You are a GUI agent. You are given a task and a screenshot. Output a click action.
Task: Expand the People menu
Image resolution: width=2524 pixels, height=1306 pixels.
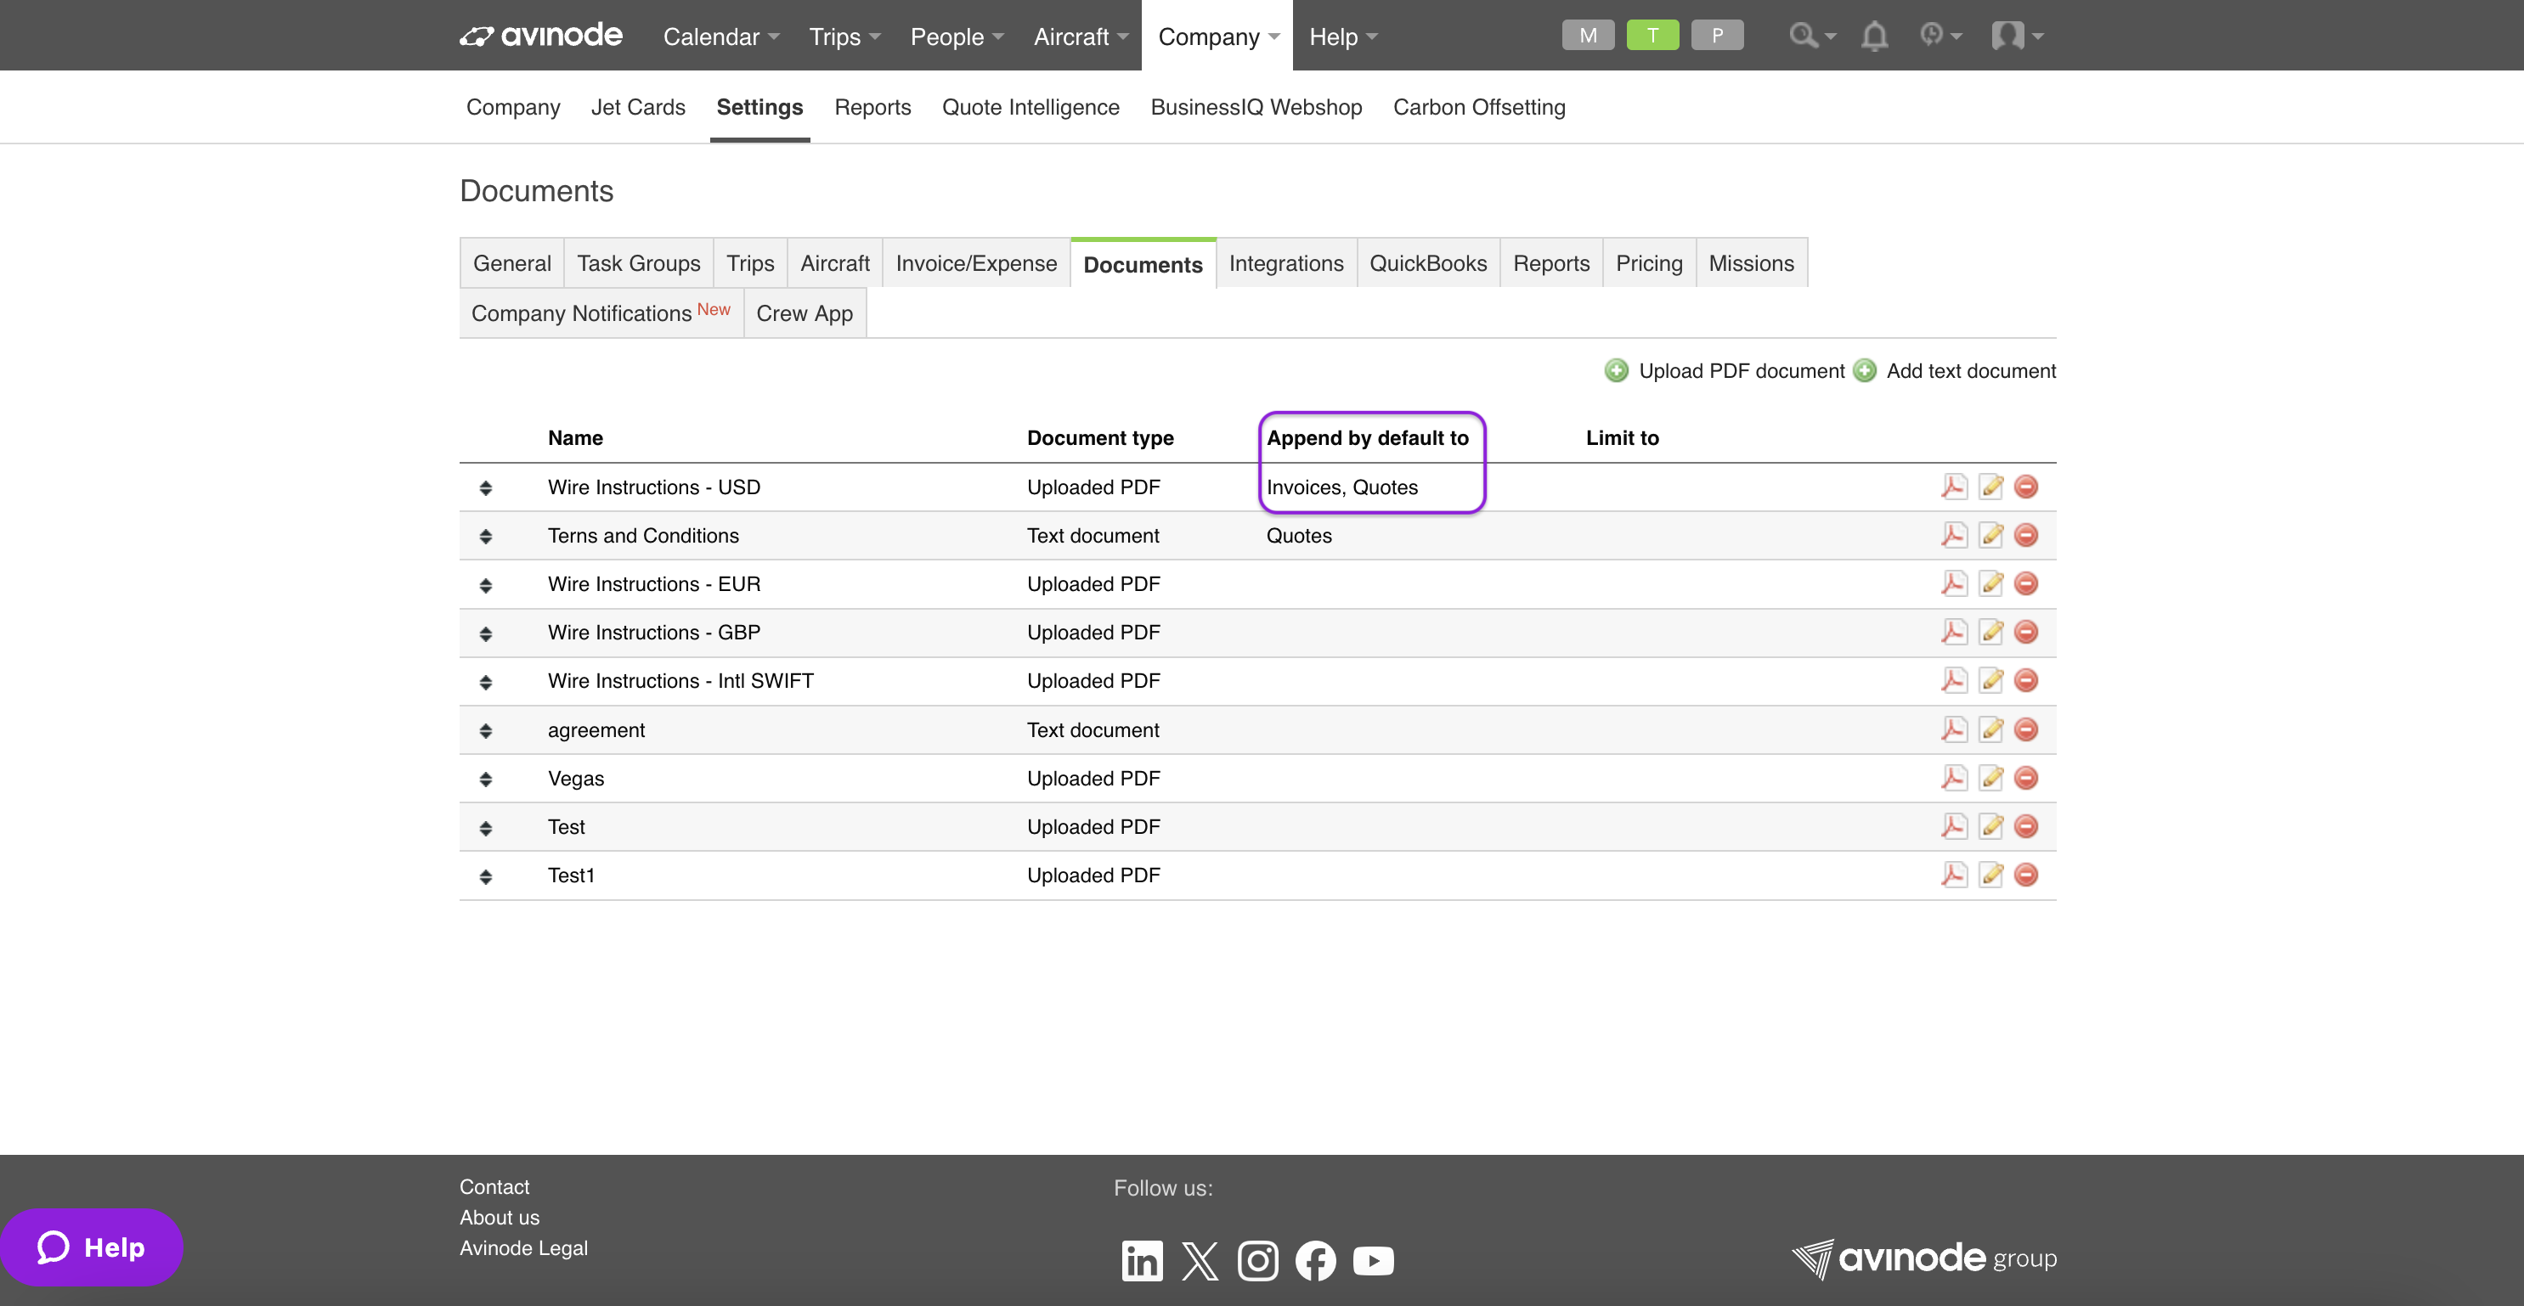coord(957,37)
